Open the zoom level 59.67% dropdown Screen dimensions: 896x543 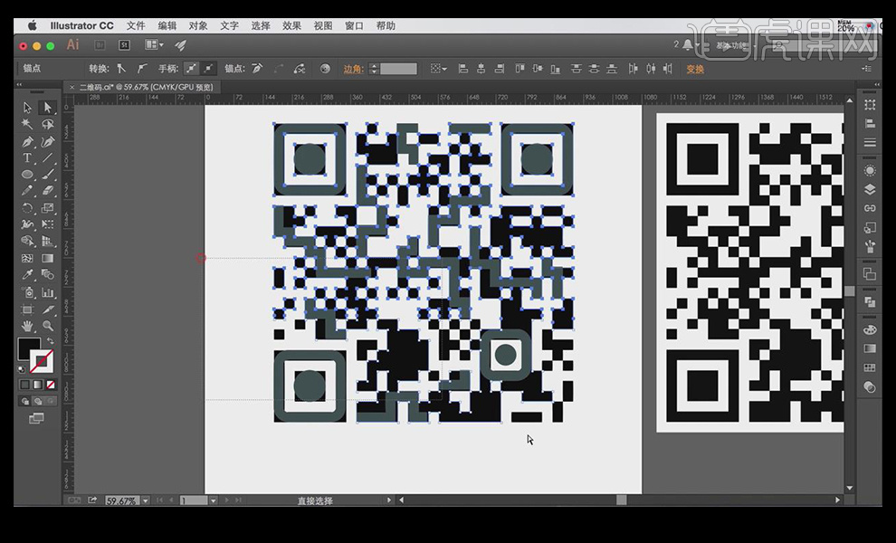(143, 500)
